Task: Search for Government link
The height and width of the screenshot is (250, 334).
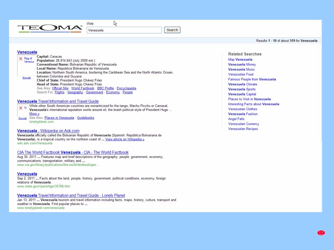Action: [x=95, y=92]
